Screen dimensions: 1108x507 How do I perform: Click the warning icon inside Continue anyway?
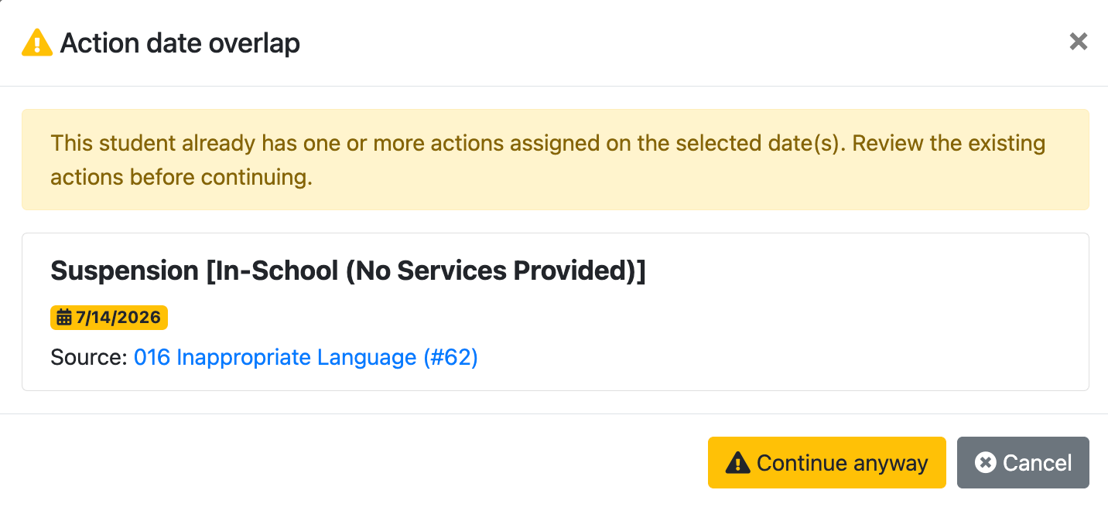pos(738,463)
